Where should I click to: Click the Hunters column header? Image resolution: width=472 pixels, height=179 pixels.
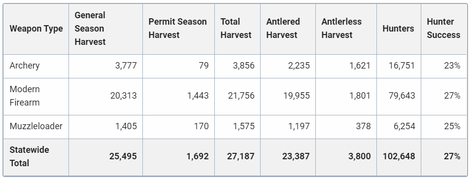coord(398,29)
